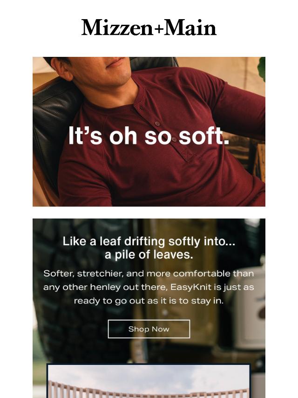This screenshot has height=398, width=298.
Task: Click the word EasyKnit in the paragraph
Action: pos(191,287)
